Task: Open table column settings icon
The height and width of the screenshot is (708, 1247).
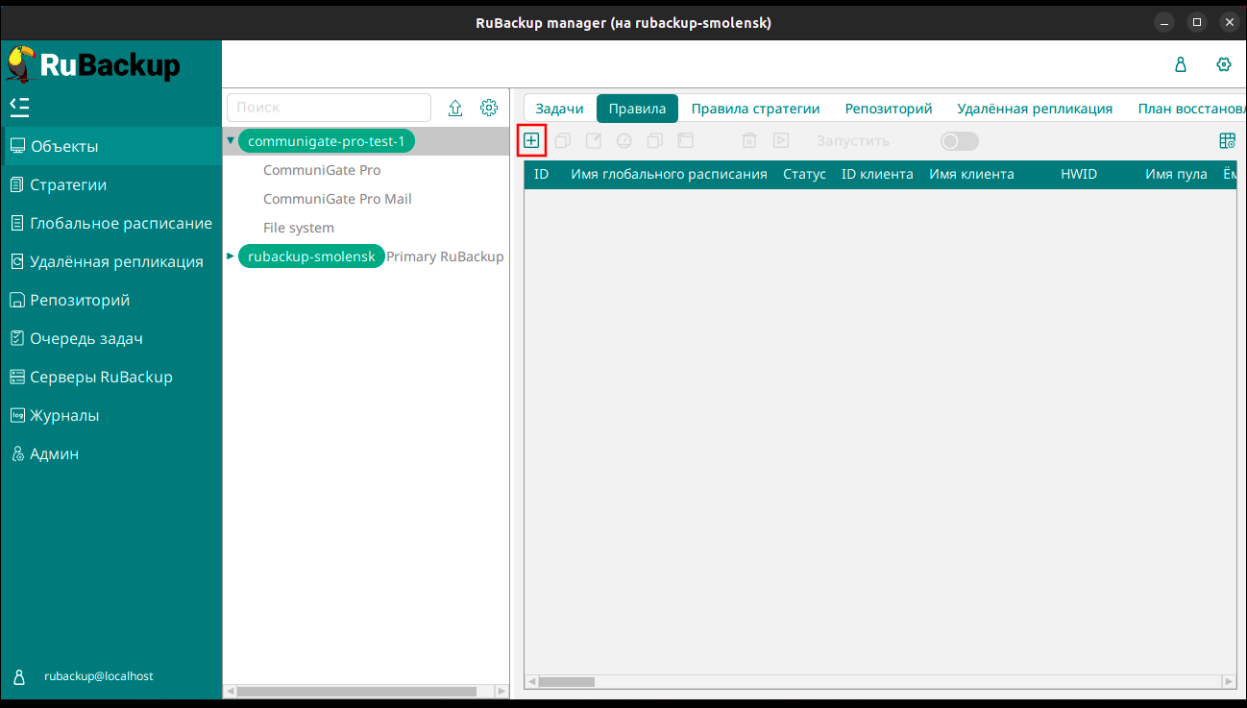Action: click(x=1227, y=141)
